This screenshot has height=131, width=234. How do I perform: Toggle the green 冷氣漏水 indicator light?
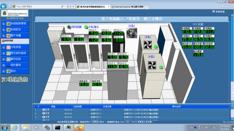coord(86,27)
